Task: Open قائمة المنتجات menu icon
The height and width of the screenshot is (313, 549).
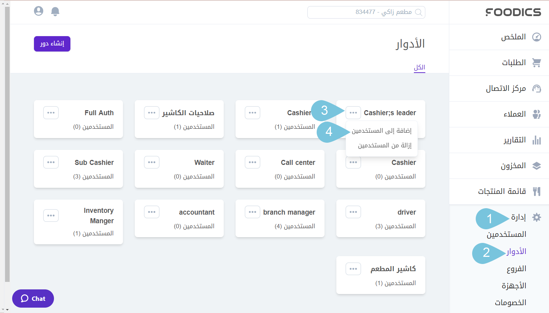Action: (x=537, y=191)
